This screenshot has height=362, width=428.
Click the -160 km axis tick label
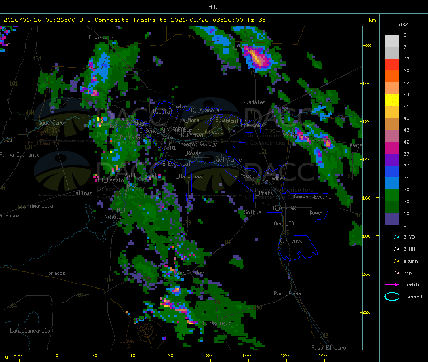pyautogui.click(x=365, y=198)
